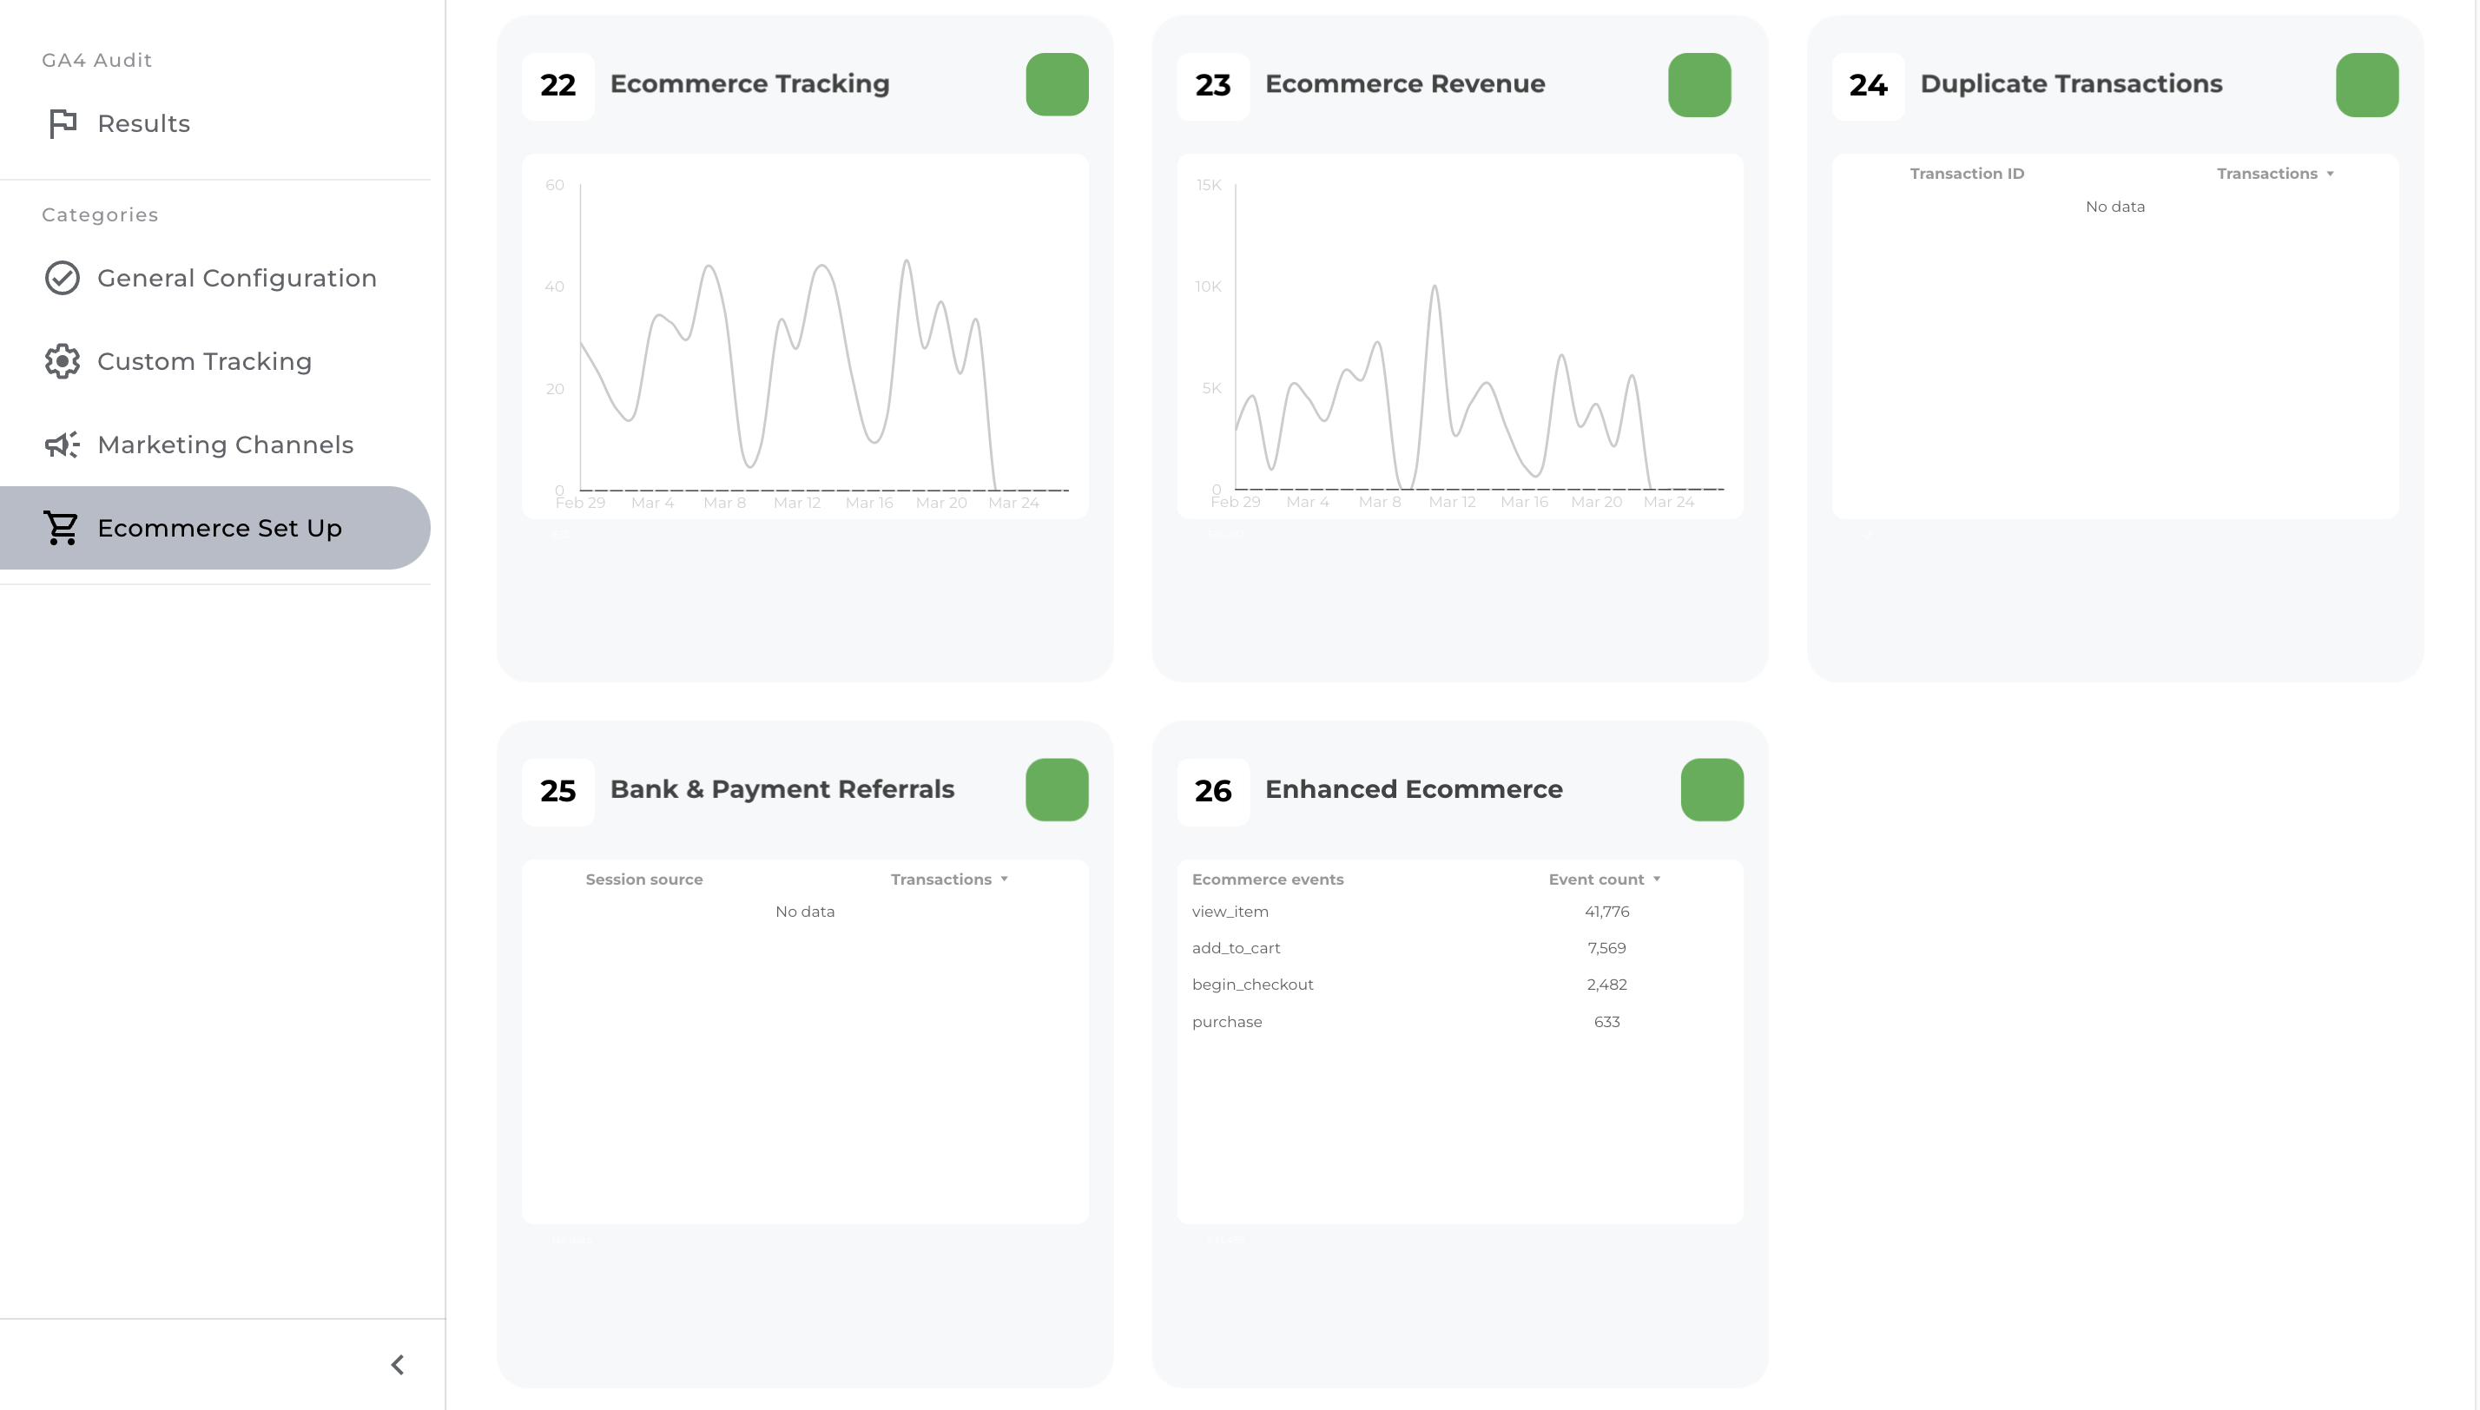Toggle the Ecommerce Revenue status indicator
This screenshot has width=2480, height=1410.
coord(1699,84)
